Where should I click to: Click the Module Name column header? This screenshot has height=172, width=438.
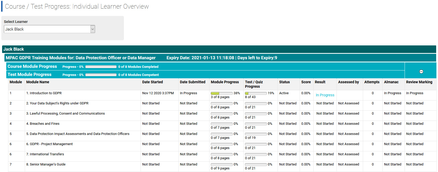point(38,82)
